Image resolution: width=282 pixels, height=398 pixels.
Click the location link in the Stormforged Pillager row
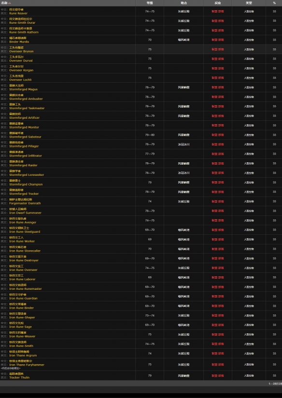[184, 144]
